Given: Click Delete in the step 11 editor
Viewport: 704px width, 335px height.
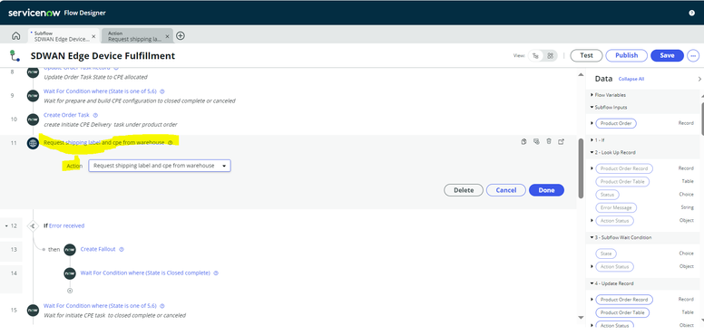Looking at the screenshot, I should [x=464, y=190].
